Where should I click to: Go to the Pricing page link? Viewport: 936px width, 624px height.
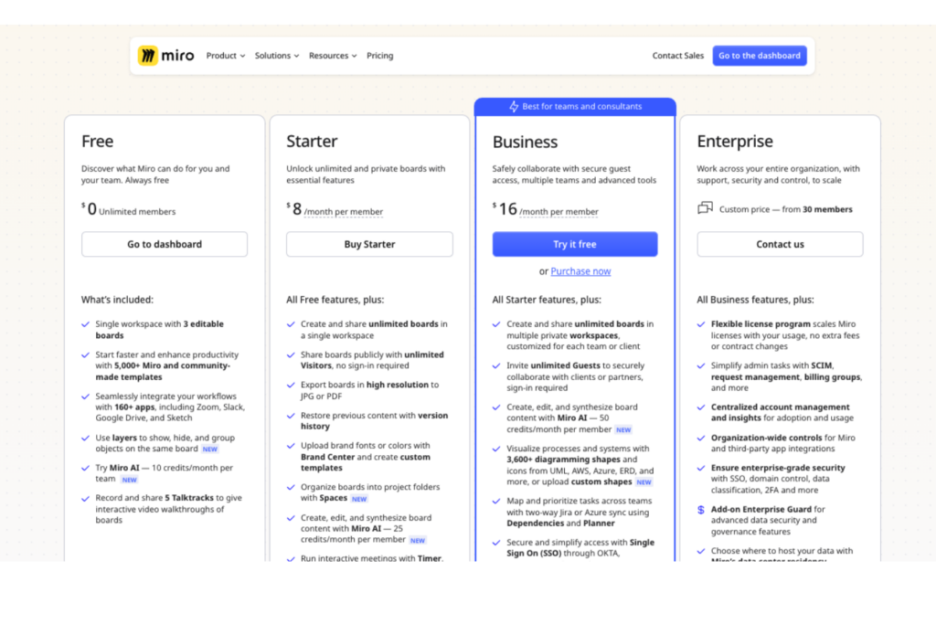pos(379,56)
